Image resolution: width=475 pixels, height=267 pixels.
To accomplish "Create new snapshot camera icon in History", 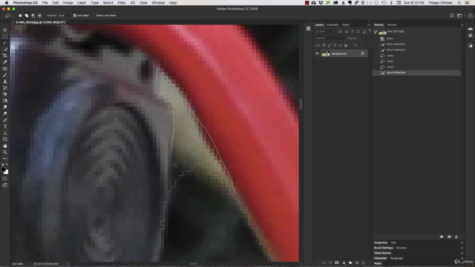I will pos(449,237).
